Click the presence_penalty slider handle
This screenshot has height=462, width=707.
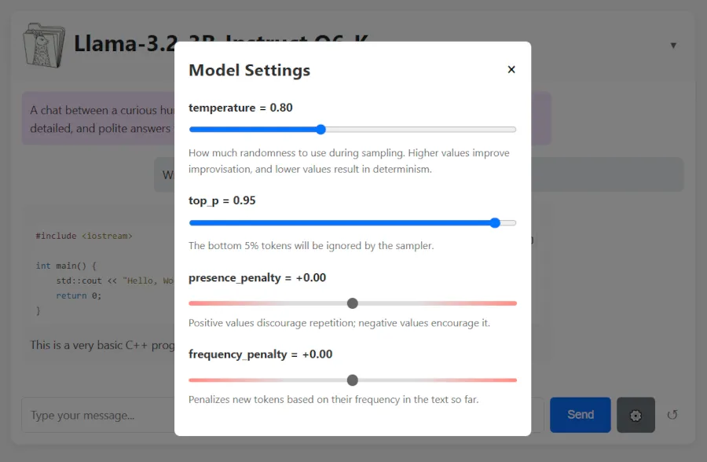click(x=352, y=302)
